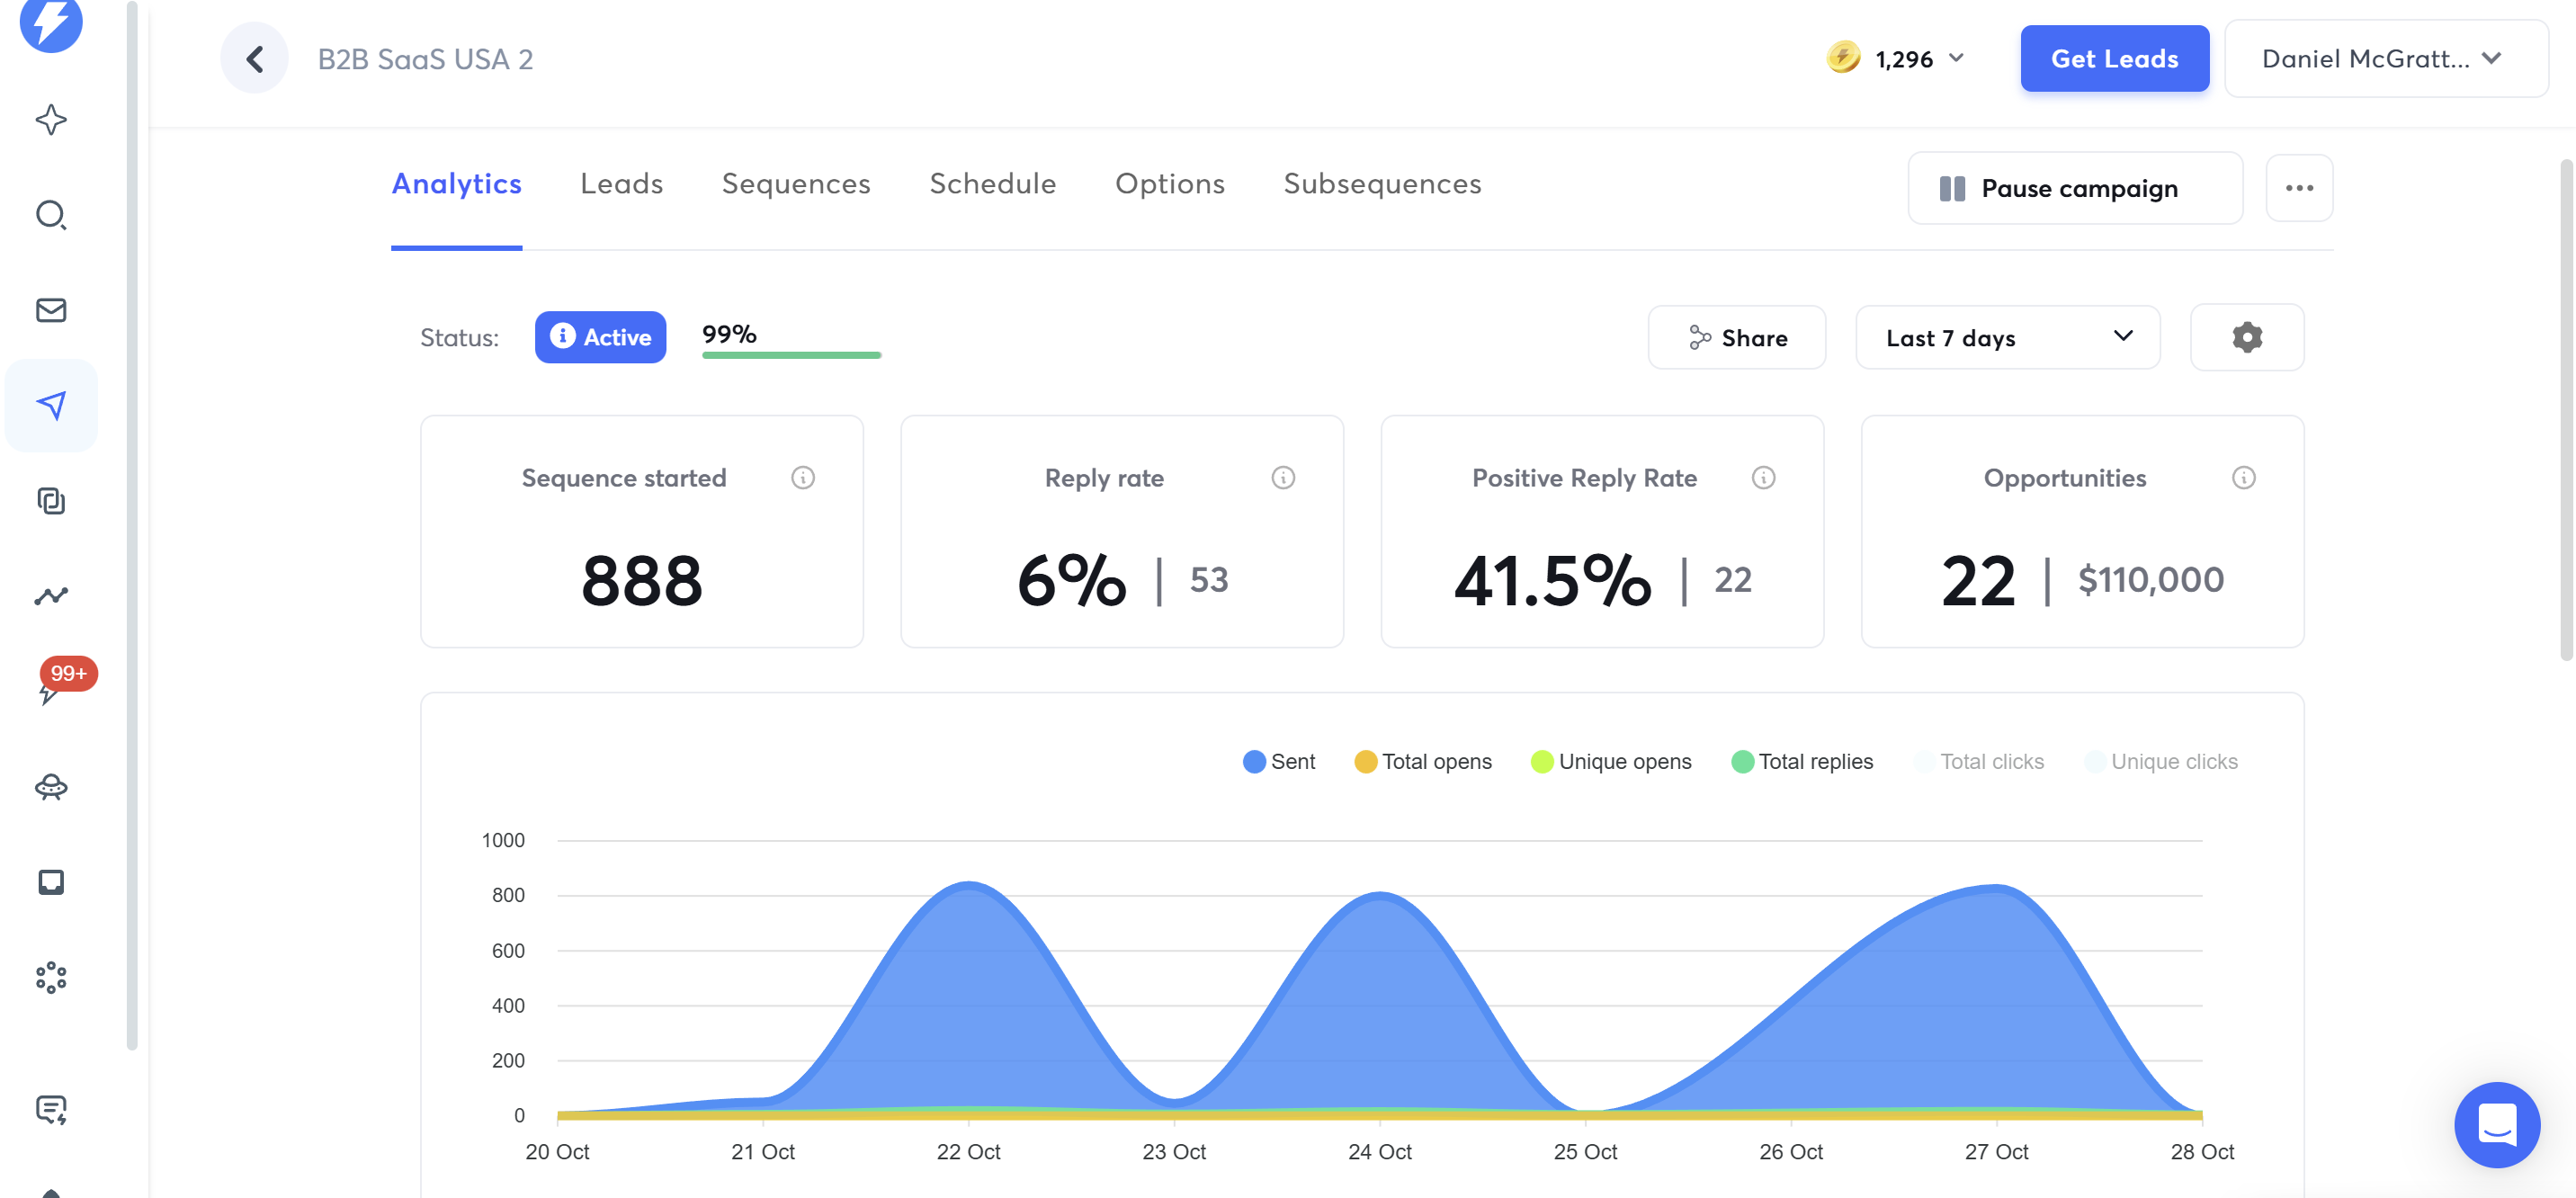
Task: Toggle Total opens series in legend
Action: pyautogui.click(x=1422, y=762)
